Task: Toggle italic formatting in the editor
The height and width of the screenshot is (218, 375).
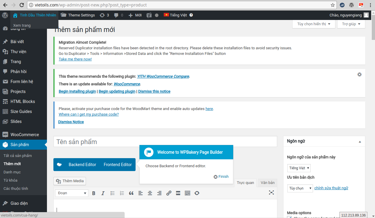Action: coord(103,193)
